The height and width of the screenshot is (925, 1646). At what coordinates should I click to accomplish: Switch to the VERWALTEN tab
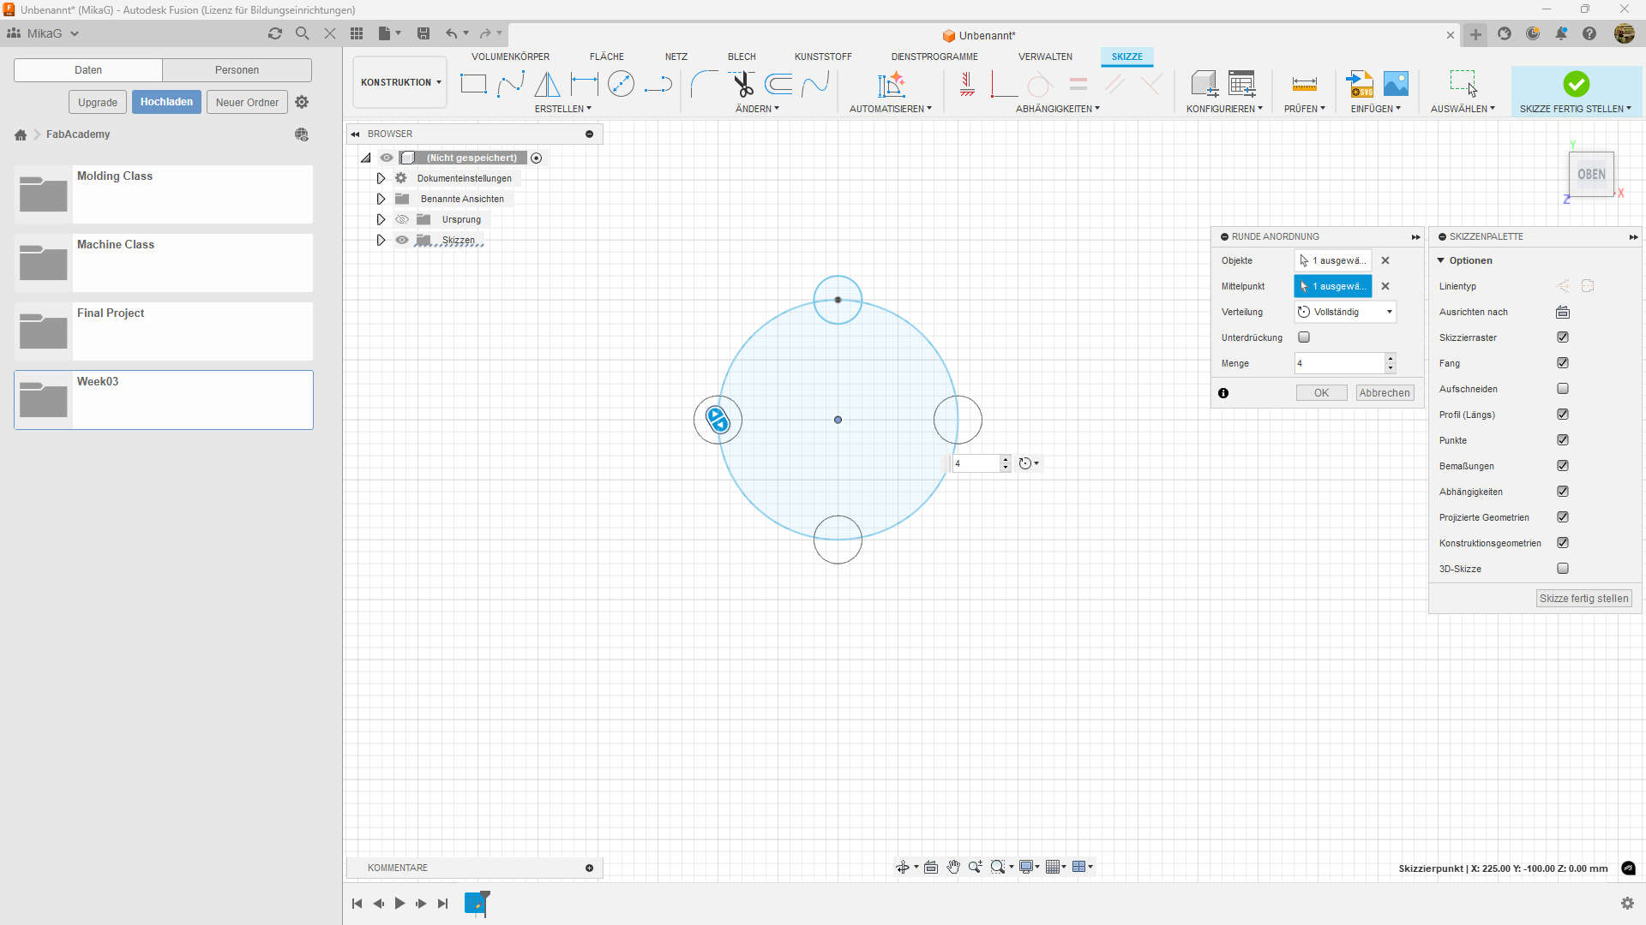[x=1045, y=57]
